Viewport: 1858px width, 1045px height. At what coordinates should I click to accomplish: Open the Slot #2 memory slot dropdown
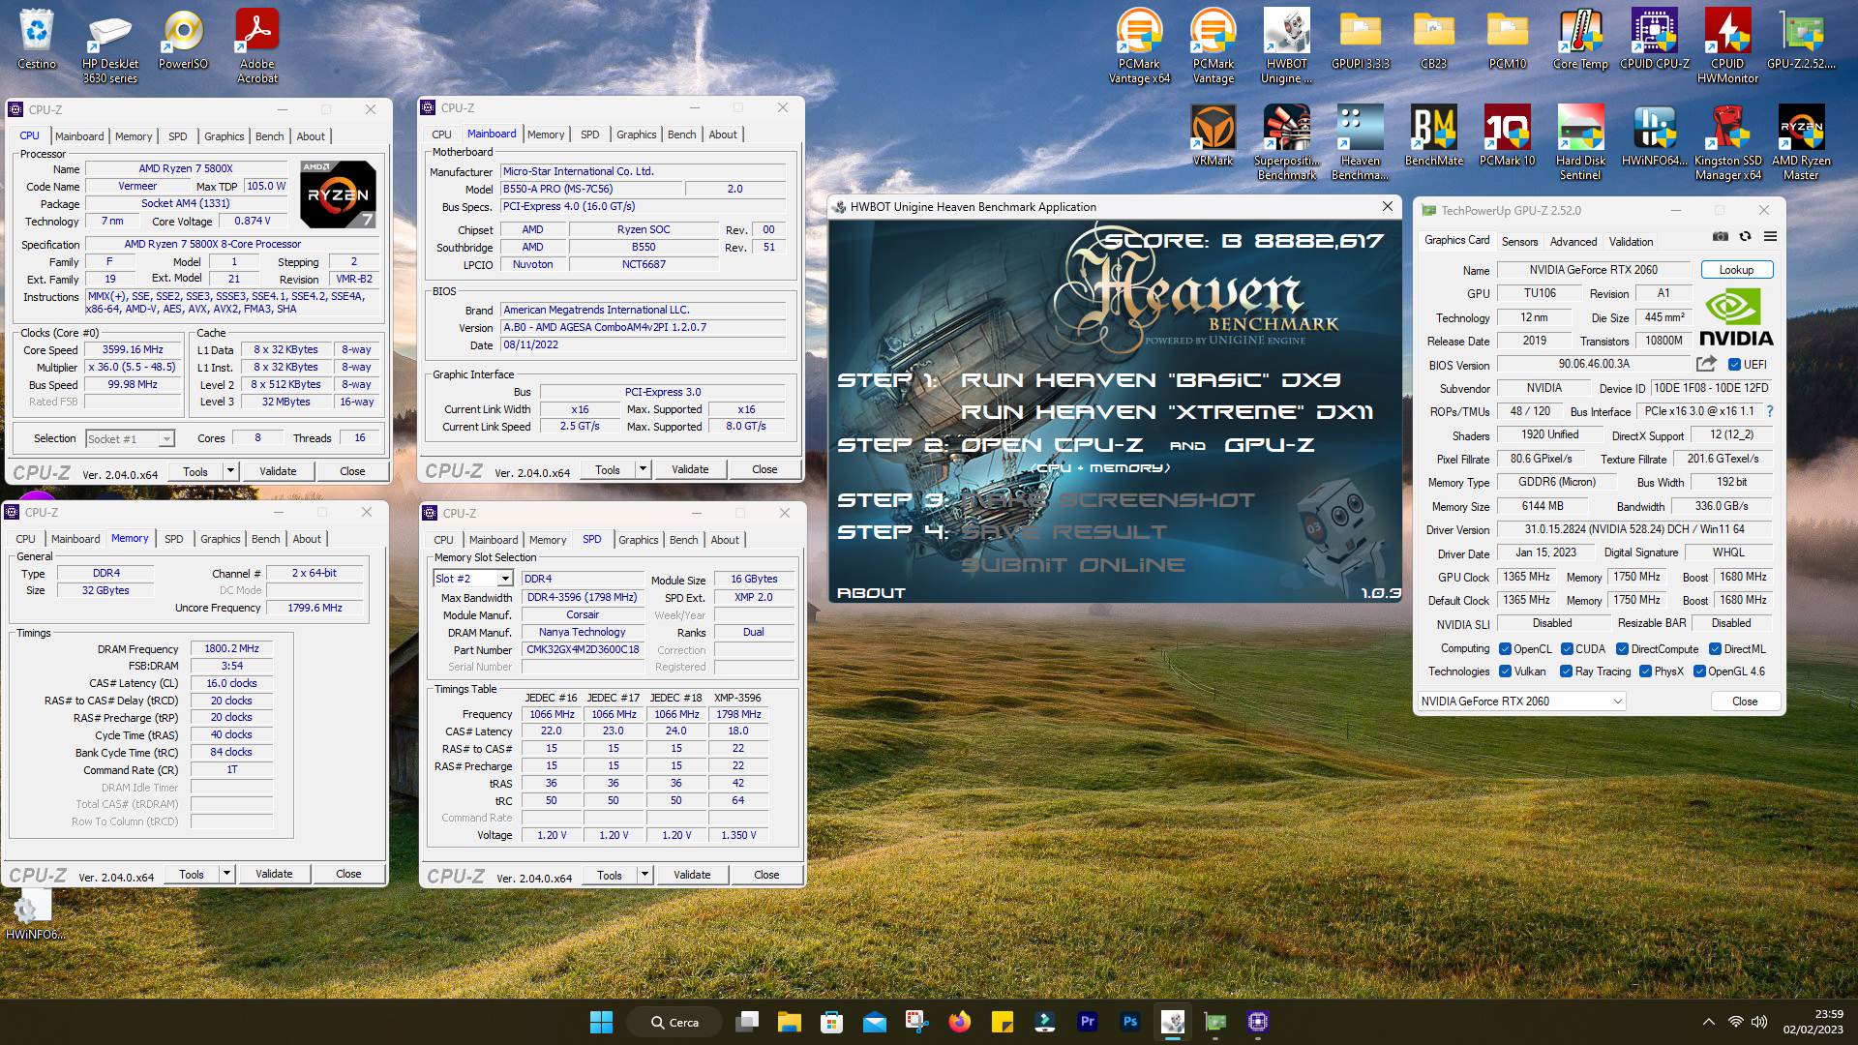(x=473, y=579)
